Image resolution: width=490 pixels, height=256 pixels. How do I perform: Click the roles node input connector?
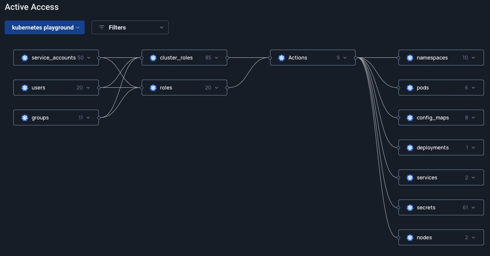tap(142, 88)
